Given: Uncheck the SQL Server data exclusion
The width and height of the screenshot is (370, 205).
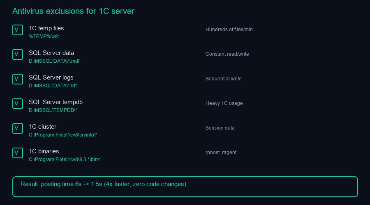Looking at the screenshot, I should point(17,55).
